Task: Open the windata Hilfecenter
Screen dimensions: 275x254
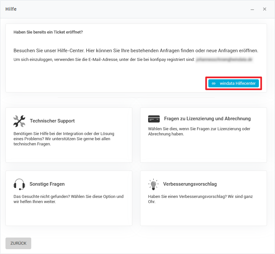Action: click(237, 83)
